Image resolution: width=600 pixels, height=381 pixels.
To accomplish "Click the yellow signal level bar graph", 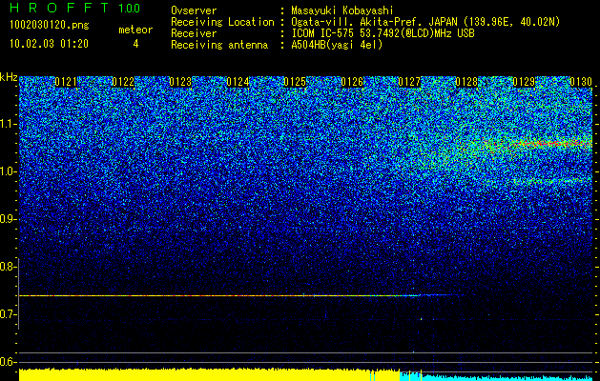I will click(209, 375).
